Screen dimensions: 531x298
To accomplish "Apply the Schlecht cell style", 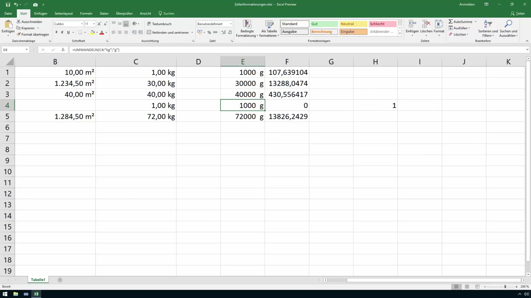I will coord(382,24).
